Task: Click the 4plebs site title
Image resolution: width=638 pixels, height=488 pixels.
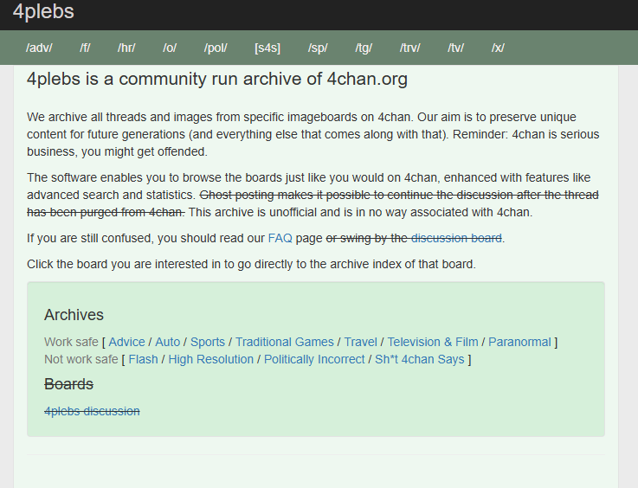Action: click(43, 12)
